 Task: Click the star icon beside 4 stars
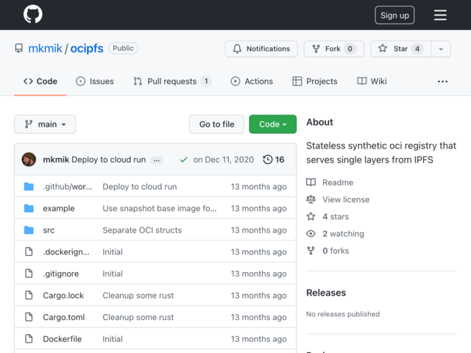[x=311, y=216]
